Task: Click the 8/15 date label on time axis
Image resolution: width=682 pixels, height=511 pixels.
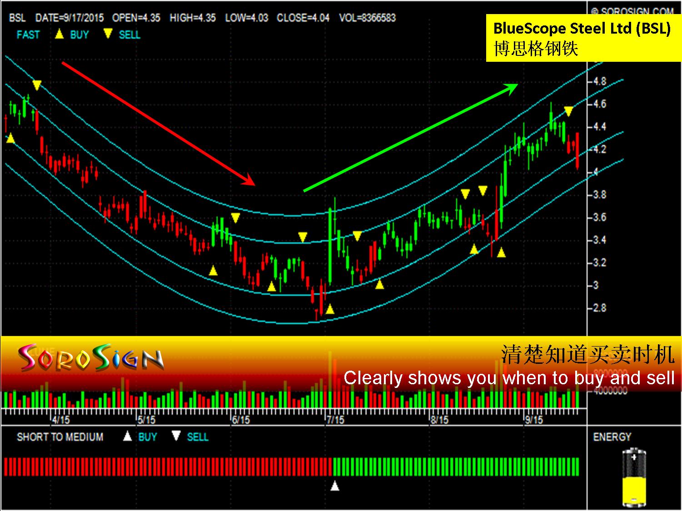Action: (439, 420)
